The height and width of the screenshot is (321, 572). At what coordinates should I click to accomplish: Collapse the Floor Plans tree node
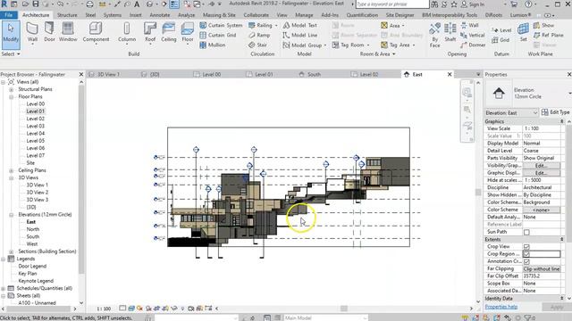pos(12,97)
